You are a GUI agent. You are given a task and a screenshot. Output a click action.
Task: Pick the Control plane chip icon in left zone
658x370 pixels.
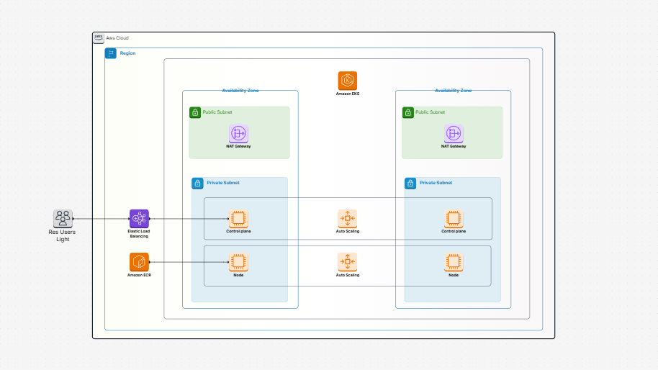238,219
